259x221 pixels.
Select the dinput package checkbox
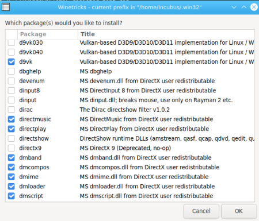(x=12, y=100)
